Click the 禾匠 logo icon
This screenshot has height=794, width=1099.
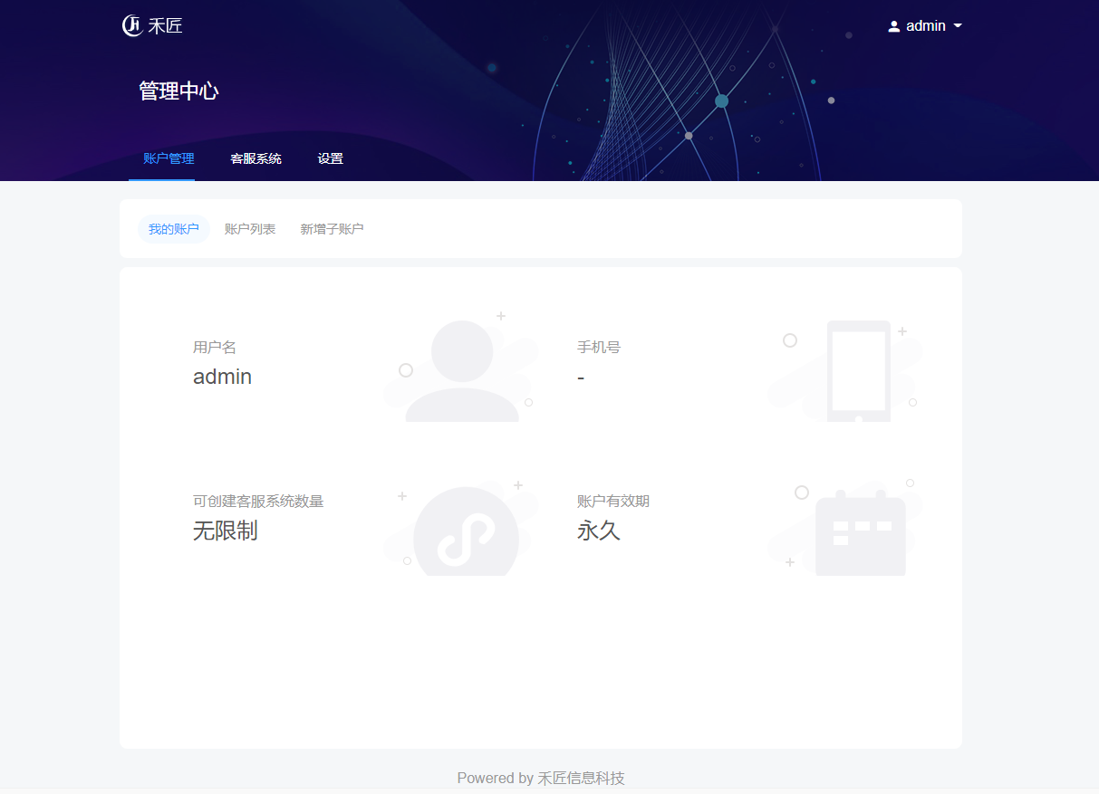point(132,25)
